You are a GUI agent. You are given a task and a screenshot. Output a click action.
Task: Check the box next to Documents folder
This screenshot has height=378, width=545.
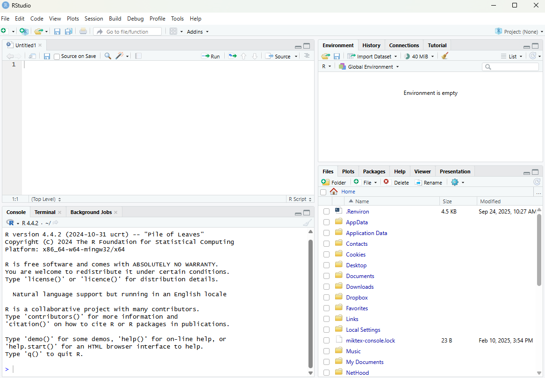pos(326,276)
